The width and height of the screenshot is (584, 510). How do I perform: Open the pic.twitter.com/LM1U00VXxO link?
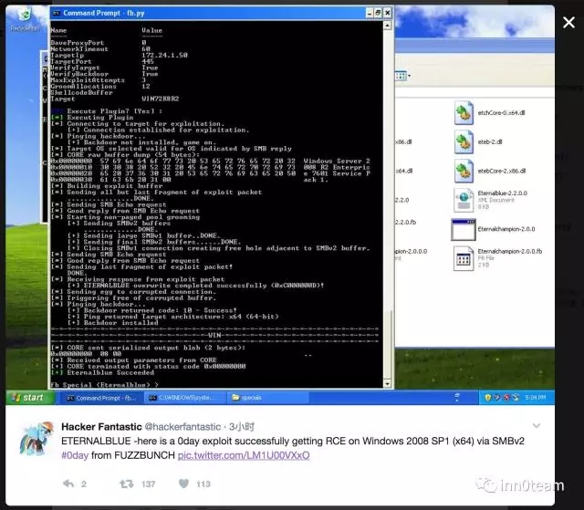(244, 455)
